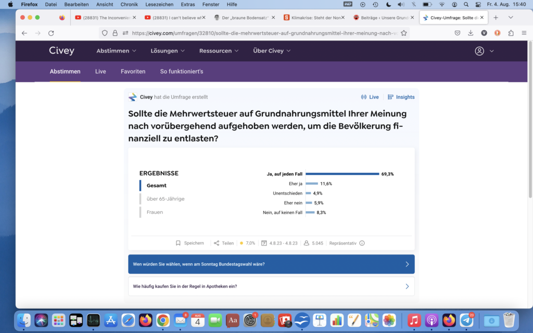Click the yellow 7,0% error indicator dot
533x333 pixels.
click(x=241, y=243)
